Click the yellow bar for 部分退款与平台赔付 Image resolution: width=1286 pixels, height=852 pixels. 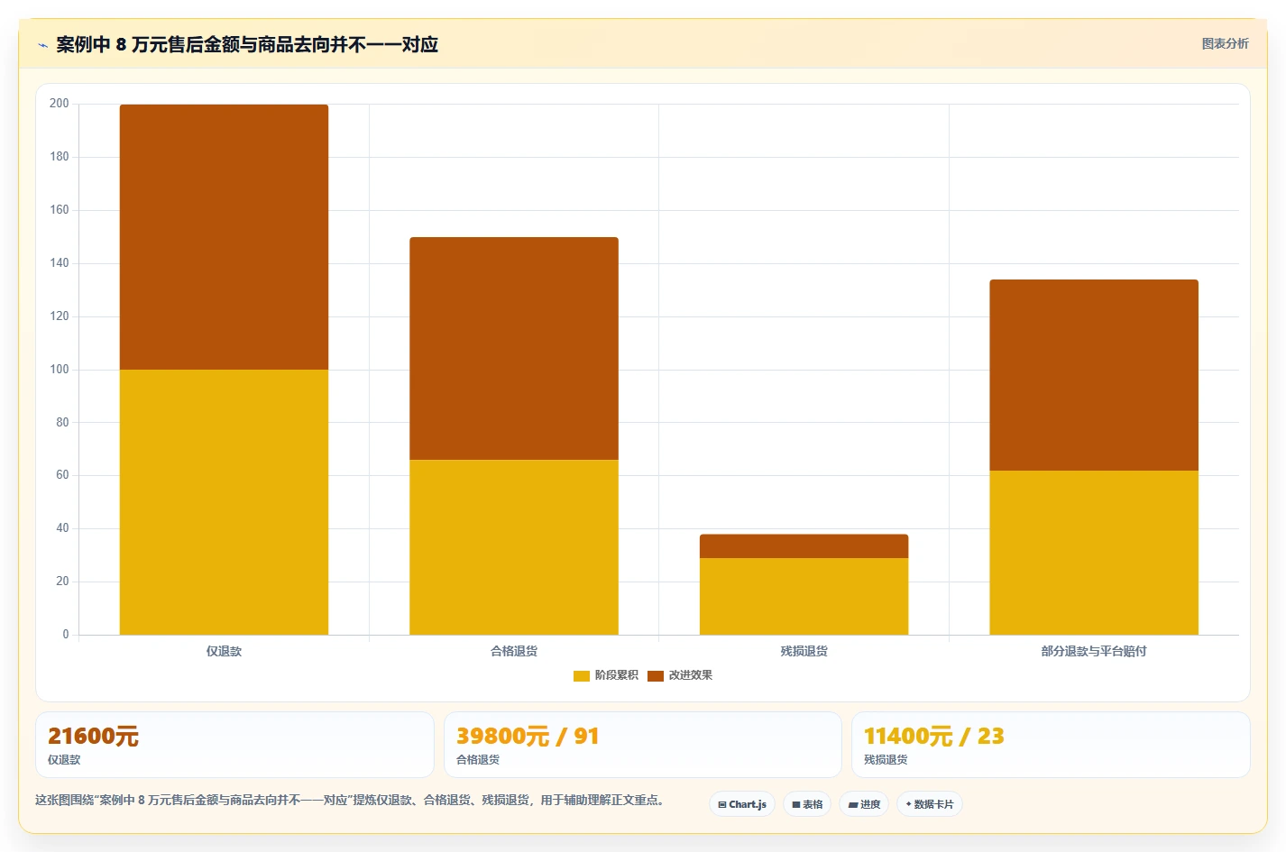tap(1094, 553)
